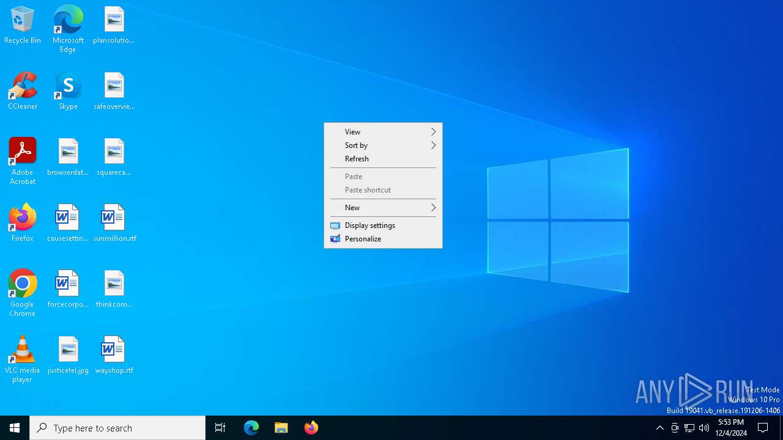Select the forcecorpo... Word document

68,290
